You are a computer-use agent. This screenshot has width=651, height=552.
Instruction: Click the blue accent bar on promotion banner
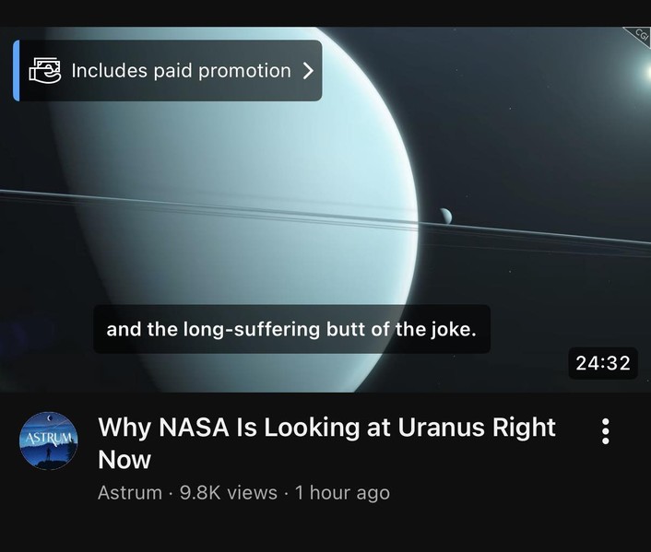[17, 71]
